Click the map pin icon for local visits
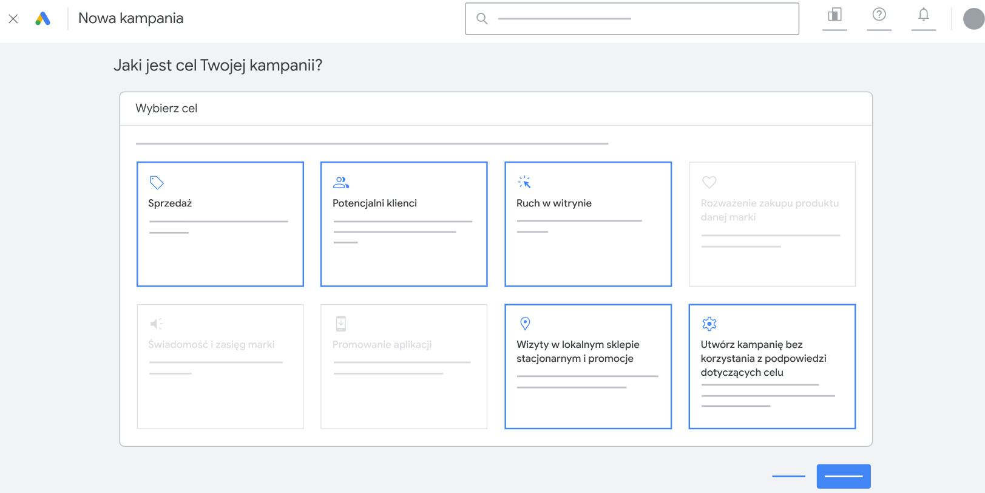This screenshot has width=985, height=493. [526, 324]
